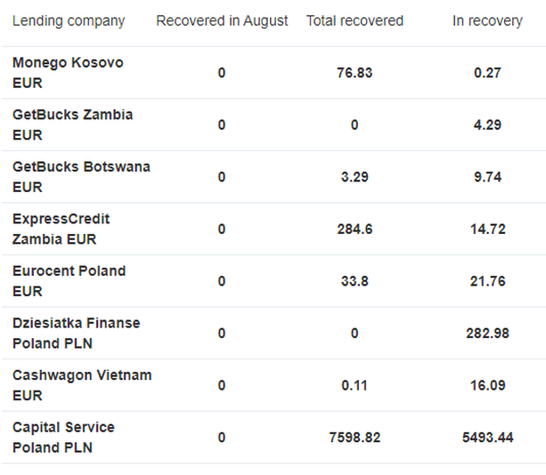Screen dimensions: 546x475
Task: Click the 33.8 total recovered cell
Action: coord(354,281)
